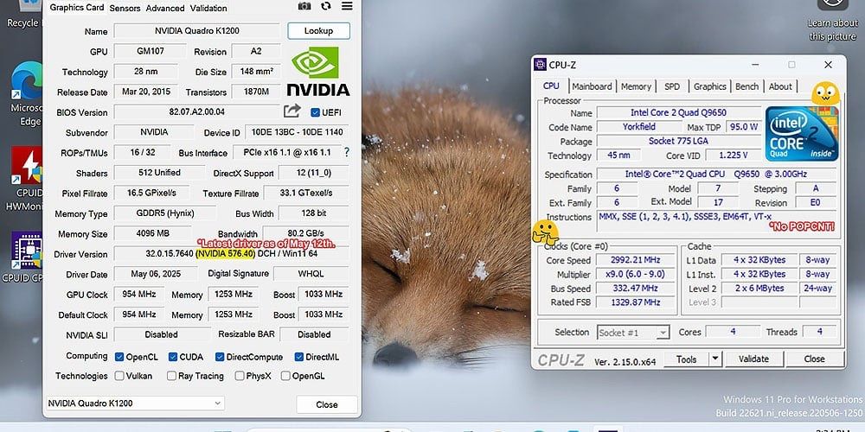The image size is (865, 432).
Task: Click the GPU-Z screenshot camera icon
Action: pyautogui.click(x=304, y=6)
